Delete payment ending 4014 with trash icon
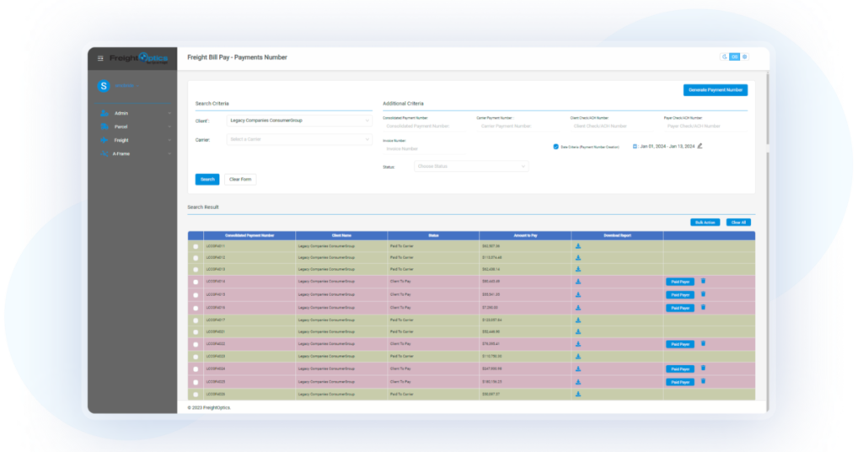 pyautogui.click(x=704, y=282)
